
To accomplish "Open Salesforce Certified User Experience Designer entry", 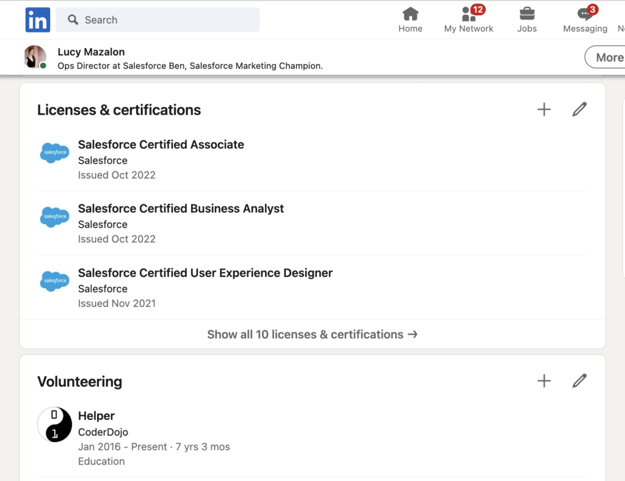I will pos(205,273).
